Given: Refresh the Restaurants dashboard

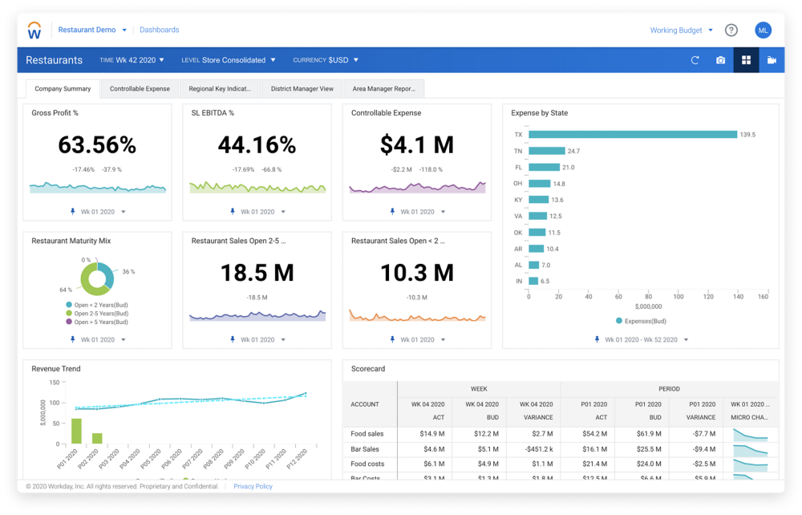Looking at the screenshot, I should tap(695, 60).
